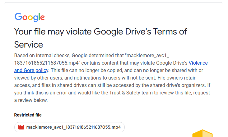Open the restricted macklemore mp4 file chip
Screen dimensions: 228x137
69,127
